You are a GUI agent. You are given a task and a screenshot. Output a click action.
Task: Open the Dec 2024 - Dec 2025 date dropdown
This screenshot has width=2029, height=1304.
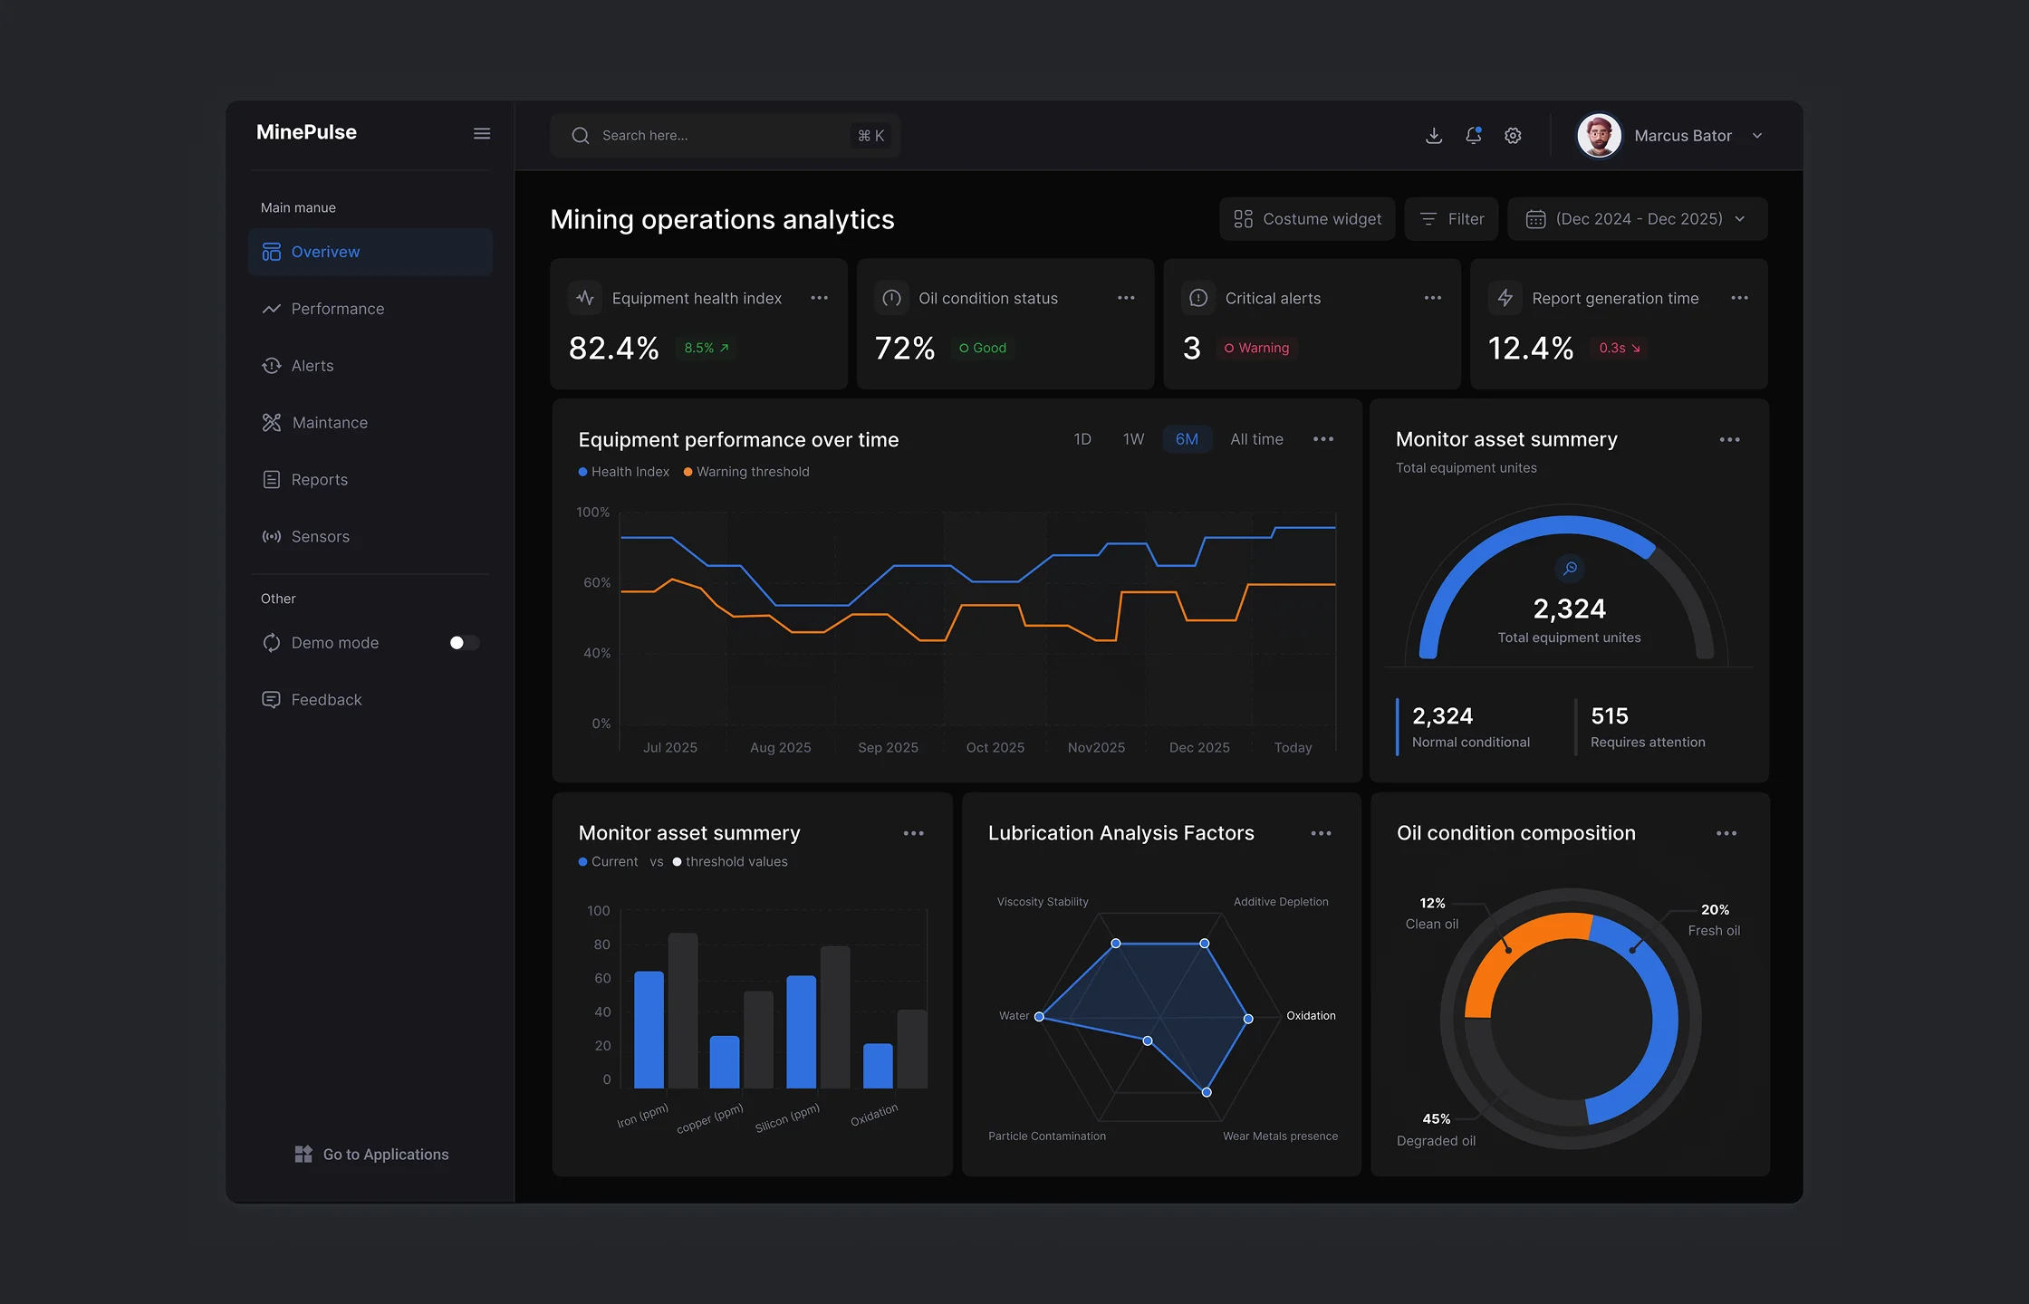coord(1638,219)
